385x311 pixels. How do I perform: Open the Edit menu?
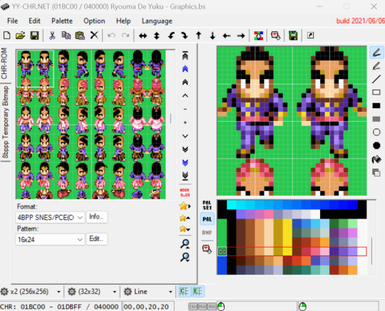click(x=34, y=21)
